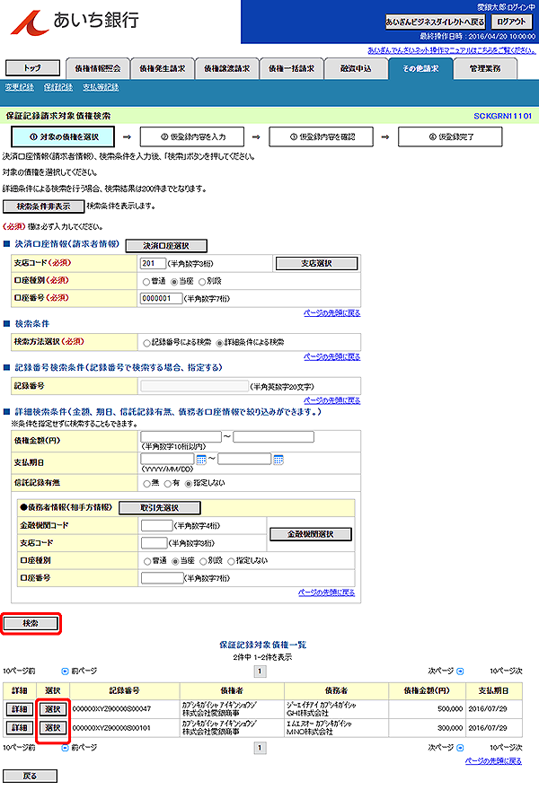Select 記録番号による検索 search method
This screenshot has height=790, width=539.
tap(147, 342)
